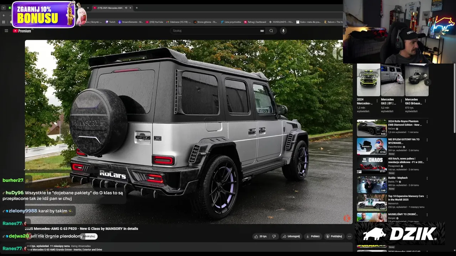
Task: Download video with Pobierz button
Action: point(313,236)
